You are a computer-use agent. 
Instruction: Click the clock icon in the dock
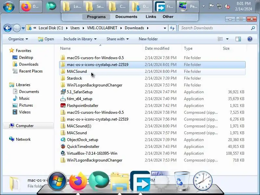click(202, 181)
